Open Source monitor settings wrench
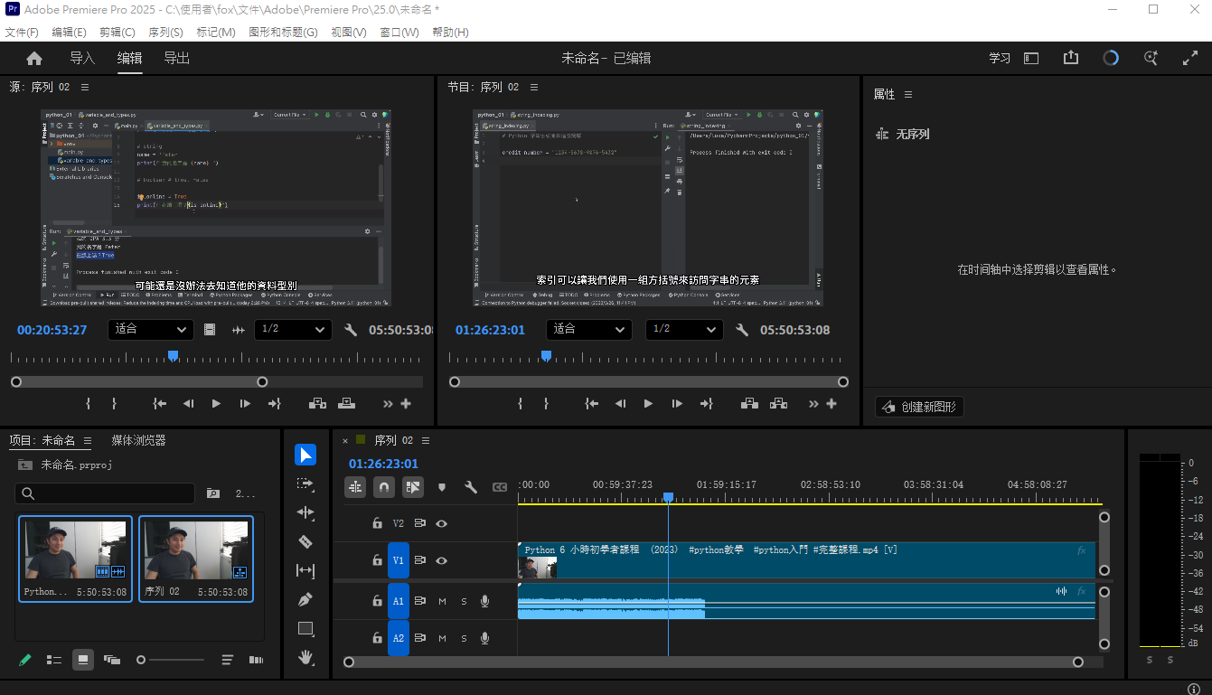 point(351,330)
